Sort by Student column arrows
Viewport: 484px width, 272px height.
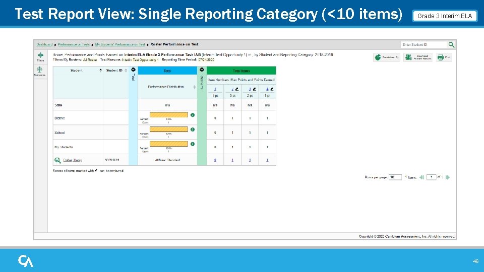click(x=101, y=71)
